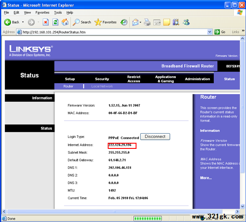Click the horizontal scrollbar track
246x222 pixels.
pos(115,212)
